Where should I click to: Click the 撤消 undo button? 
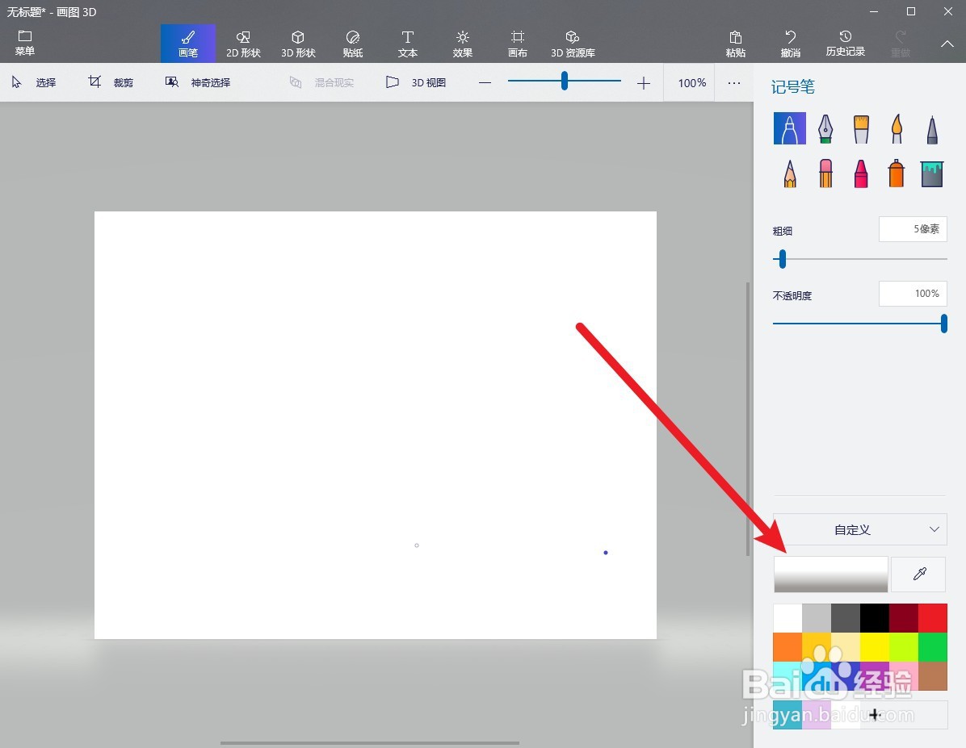[x=791, y=44]
